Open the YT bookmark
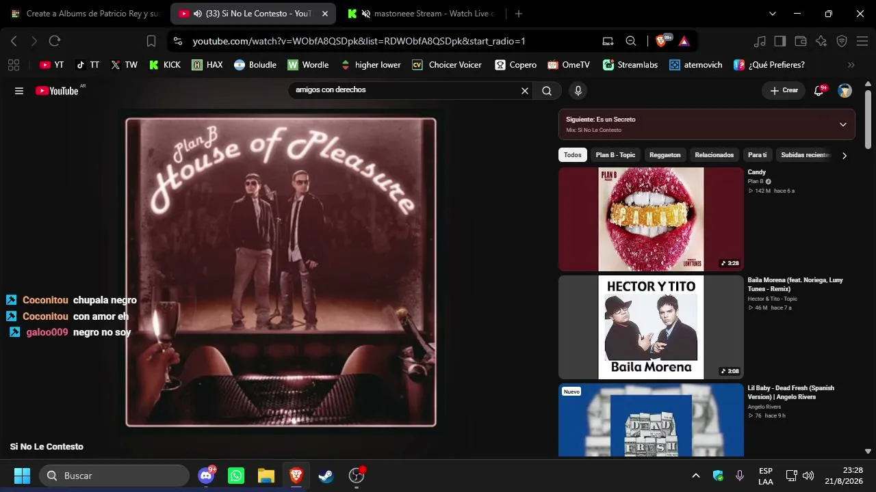876x492 pixels. [52, 65]
